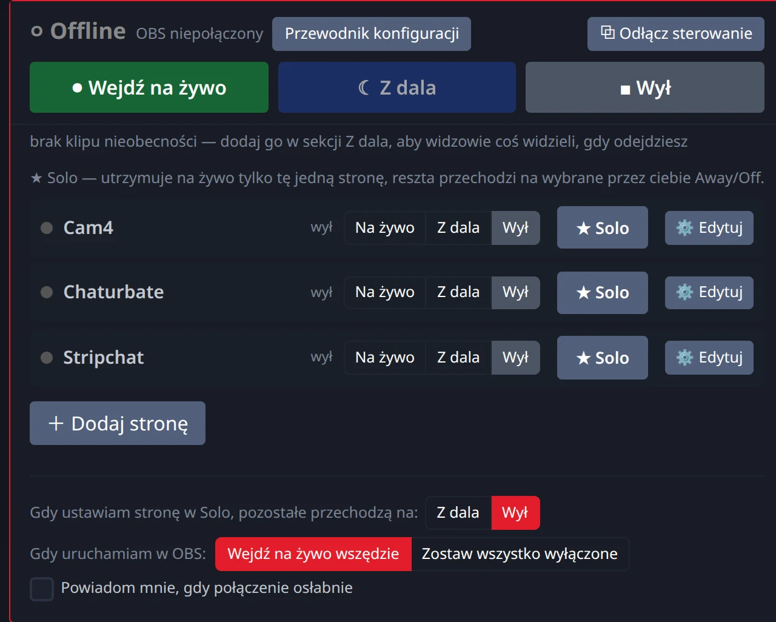Viewport: 776px width, 622px height.
Task: Solo the Cam4 site
Action: 603,227
